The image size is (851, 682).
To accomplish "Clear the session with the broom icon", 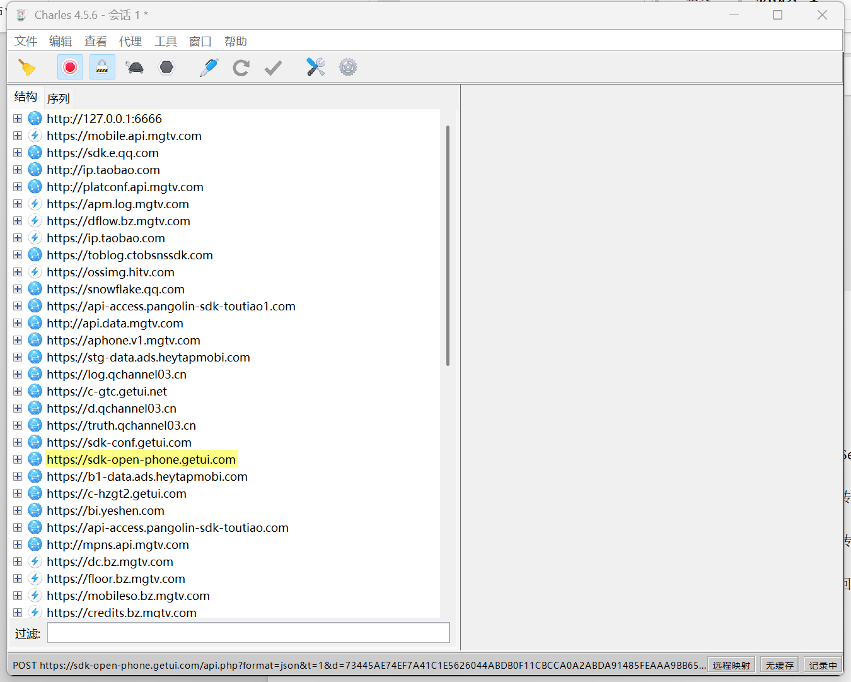I will 27,67.
